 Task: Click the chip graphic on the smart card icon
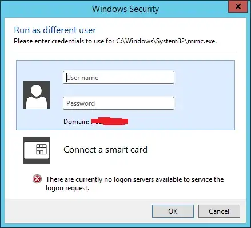pos(41,149)
